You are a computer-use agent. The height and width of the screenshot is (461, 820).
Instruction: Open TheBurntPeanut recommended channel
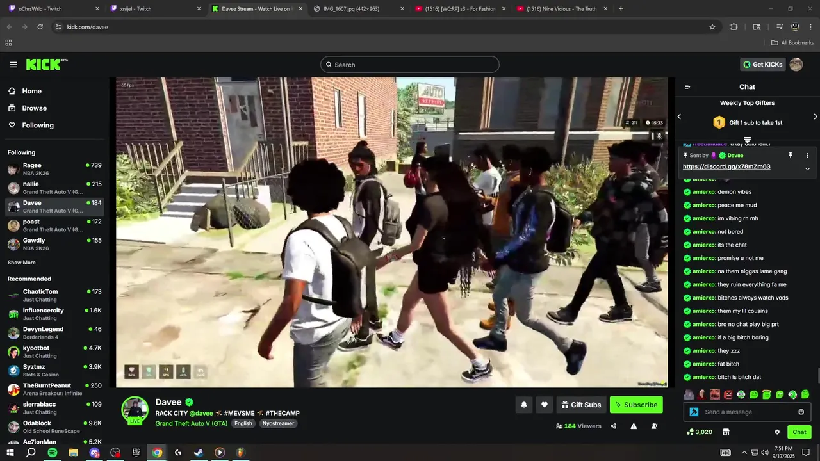tap(54, 389)
